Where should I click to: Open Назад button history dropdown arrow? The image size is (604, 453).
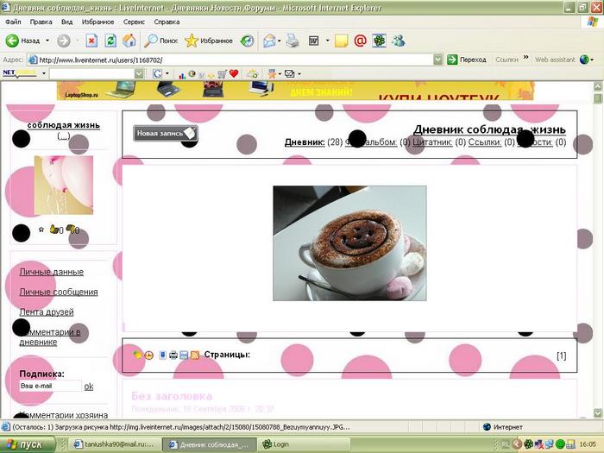pos(47,41)
